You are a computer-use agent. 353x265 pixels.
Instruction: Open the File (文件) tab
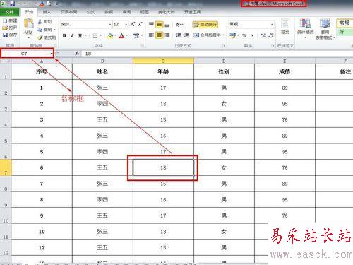[x=9, y=12]
